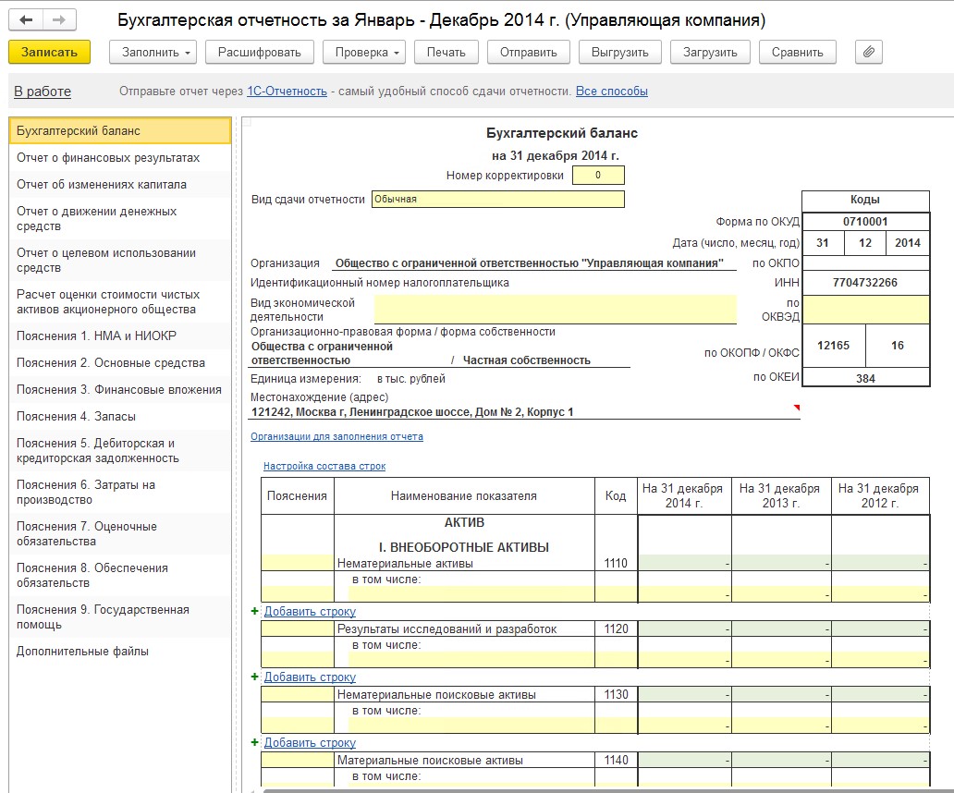Click the ОКОПФ code 12165
This screenshot has width=954, height=793.
833,346
